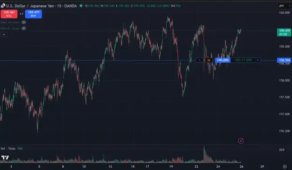Toggle visibility of EMA 34 close indicator
The height and width of the screenshot is (170, 292).
click(24, 22)
